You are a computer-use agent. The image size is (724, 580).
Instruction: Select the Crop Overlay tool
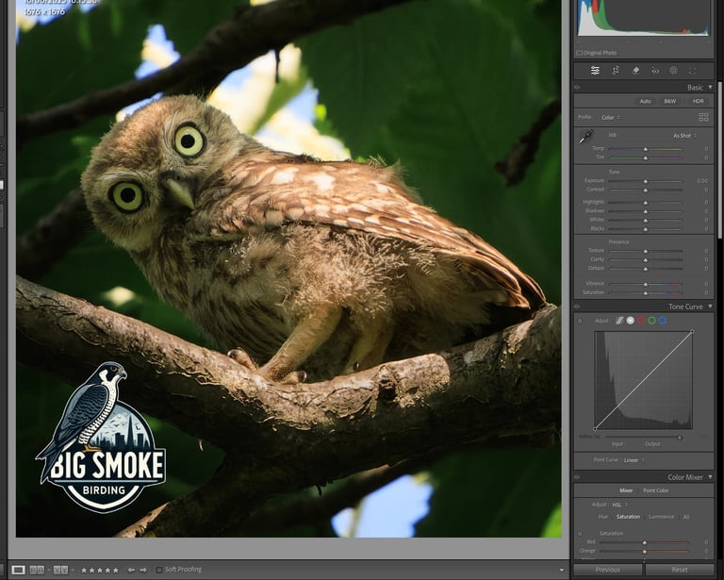pyautogui.click(x=616, y=70)
